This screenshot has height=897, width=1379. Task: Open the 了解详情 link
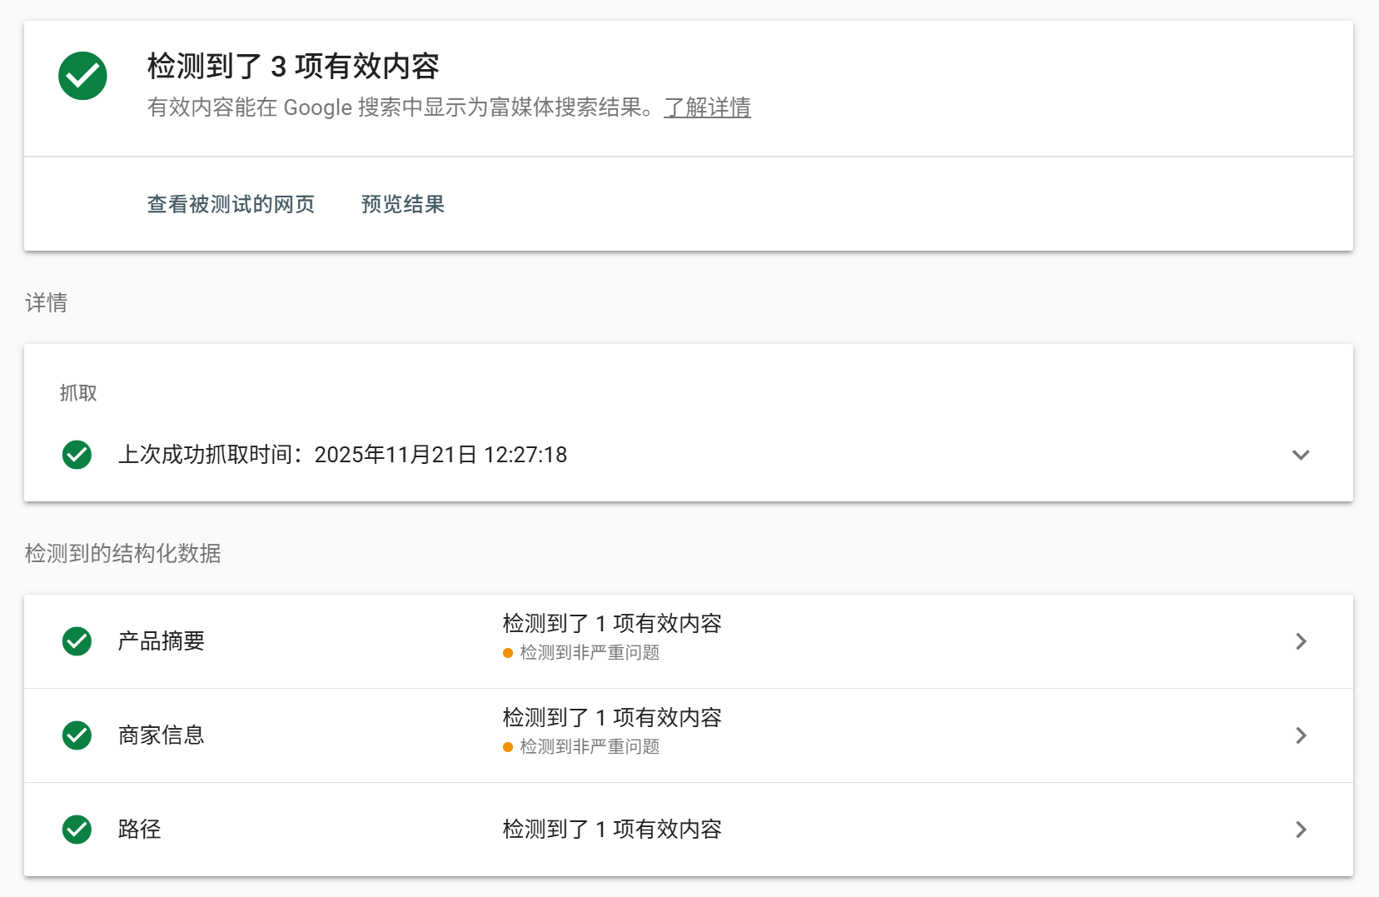click(707, 107)
